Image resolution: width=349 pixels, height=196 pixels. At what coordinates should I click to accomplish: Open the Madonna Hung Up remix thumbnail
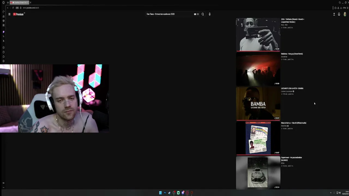click(258, 69)
